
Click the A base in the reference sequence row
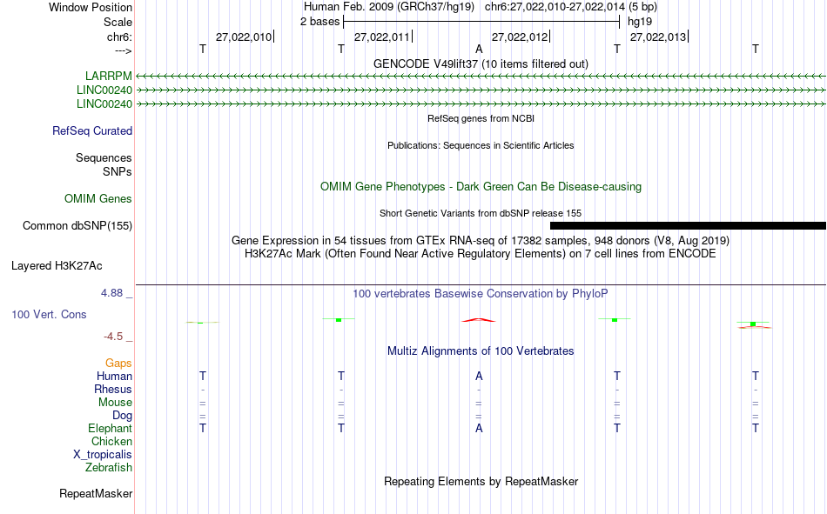[479, 49]
